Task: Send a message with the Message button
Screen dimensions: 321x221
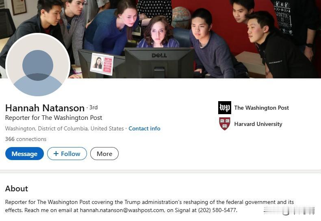Action: tap(24, 154)
